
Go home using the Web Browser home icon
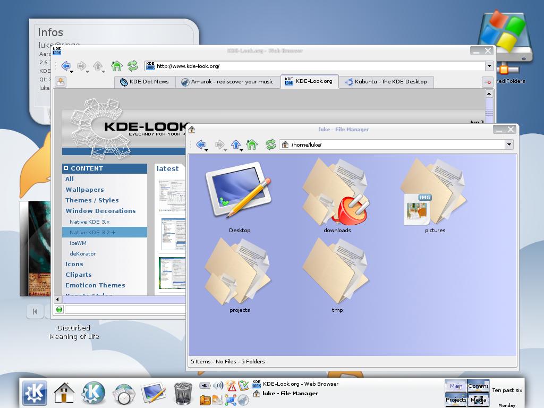116,65
